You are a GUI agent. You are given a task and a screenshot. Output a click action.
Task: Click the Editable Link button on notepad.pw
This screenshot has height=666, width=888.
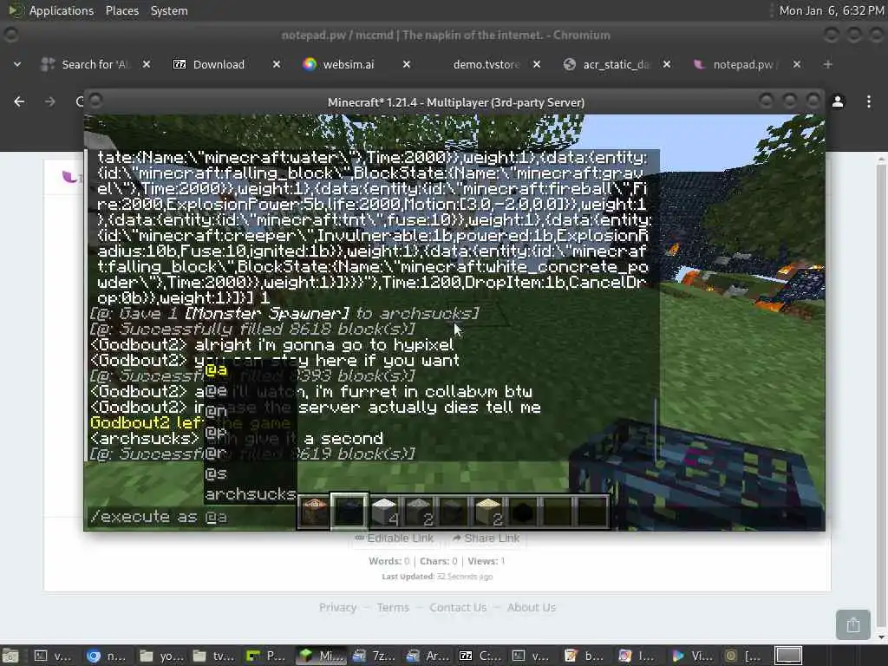pos(395,538)
